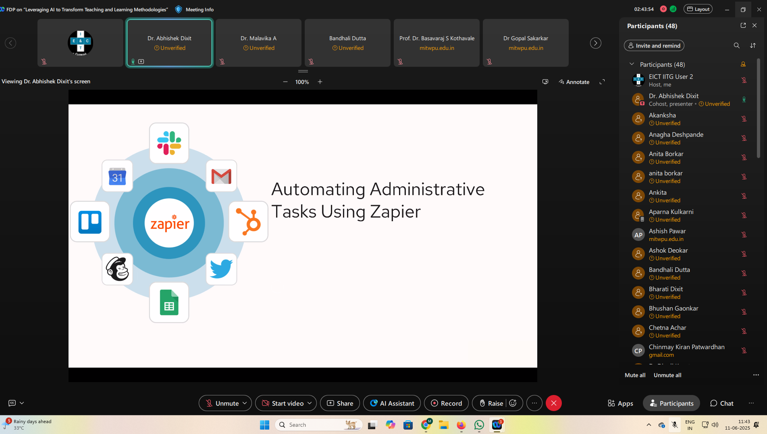Expand the video options dropdown arrow
The image size is (767, 434).
[310, 403]
